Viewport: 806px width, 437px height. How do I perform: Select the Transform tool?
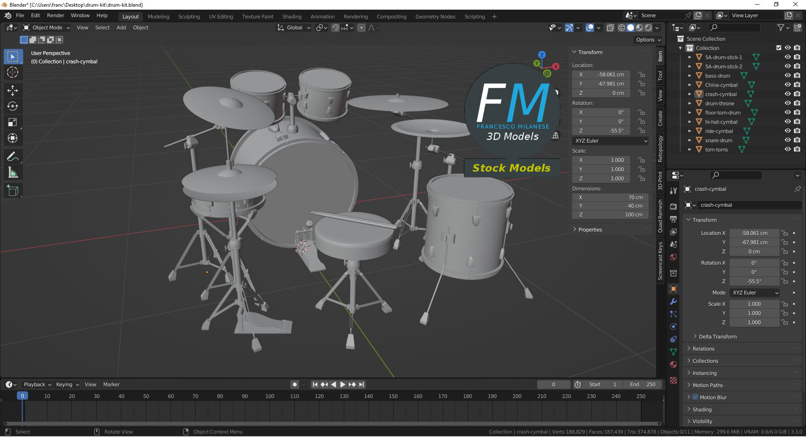tap(13, 138)
